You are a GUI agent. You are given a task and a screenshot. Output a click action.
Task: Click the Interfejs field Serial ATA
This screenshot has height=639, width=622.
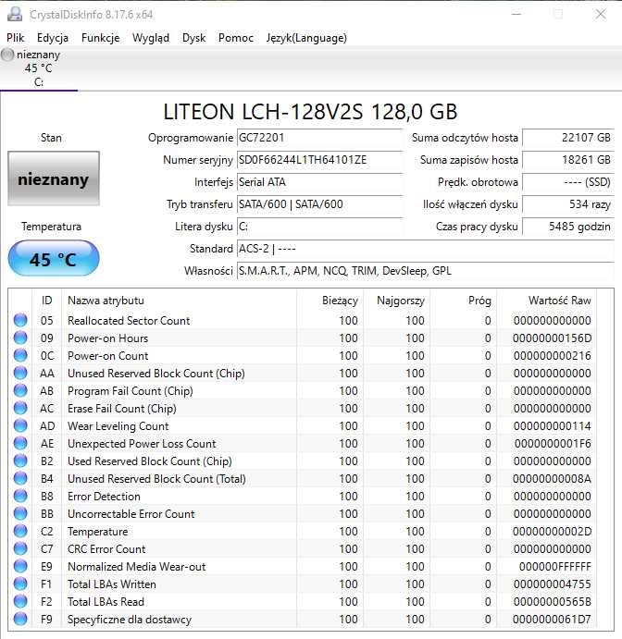[319, 182]
